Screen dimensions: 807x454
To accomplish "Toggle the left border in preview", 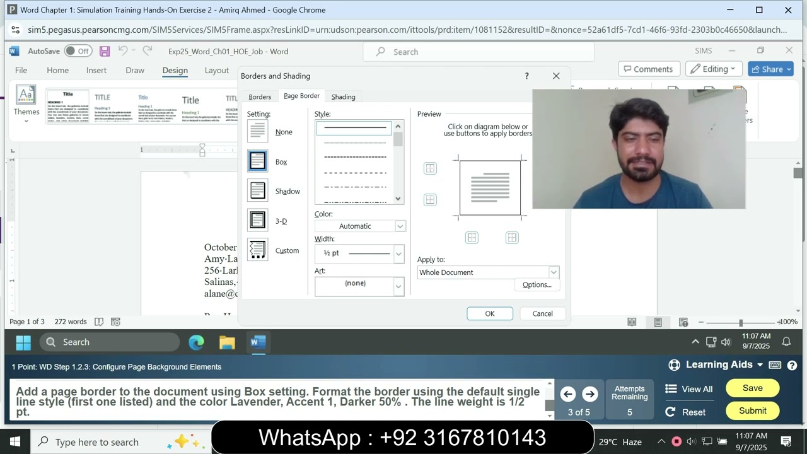I will click(x=472, y=238).
